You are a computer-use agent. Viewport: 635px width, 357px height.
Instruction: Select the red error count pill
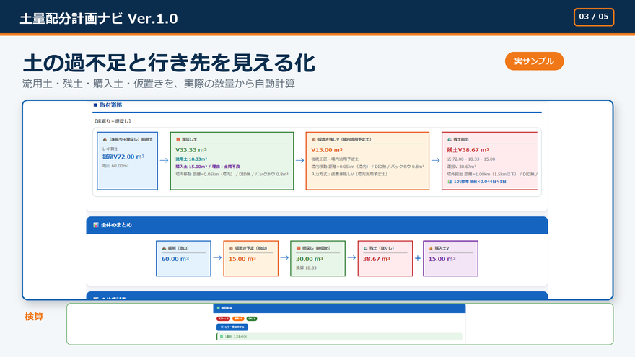[x=223, y=319]
